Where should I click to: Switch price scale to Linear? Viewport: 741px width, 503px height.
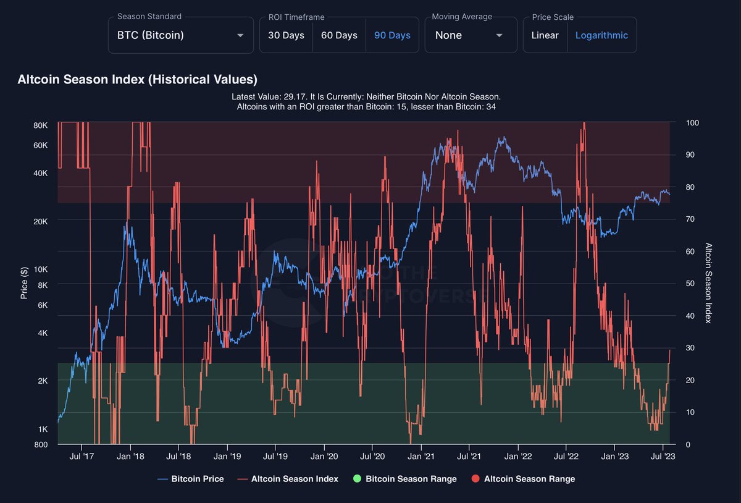[545, 35]
